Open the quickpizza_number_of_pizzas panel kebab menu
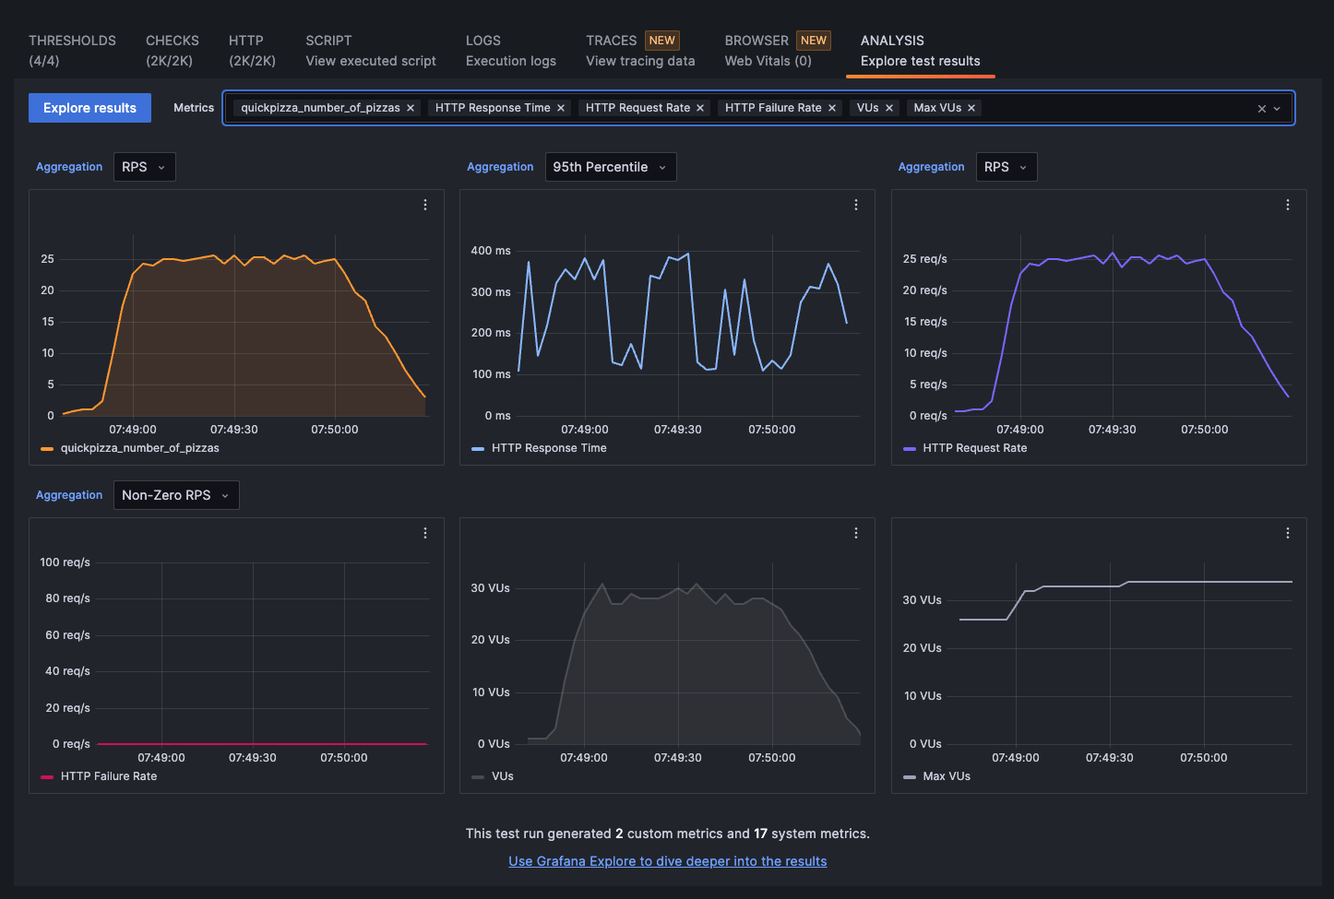 tap(425, 204)
